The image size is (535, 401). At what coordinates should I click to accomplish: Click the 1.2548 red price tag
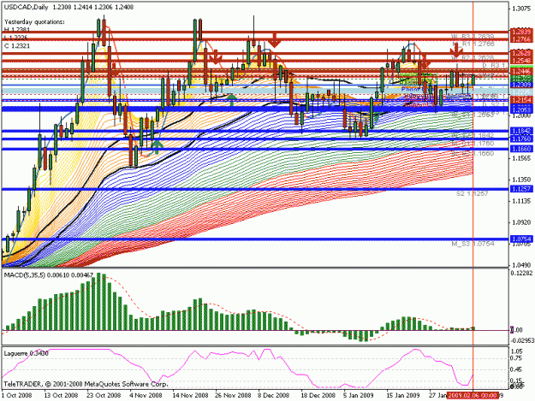[x=521, y=61]
